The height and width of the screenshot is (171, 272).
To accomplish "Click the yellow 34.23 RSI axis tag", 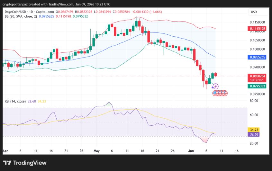I will [x=254, y=130].
